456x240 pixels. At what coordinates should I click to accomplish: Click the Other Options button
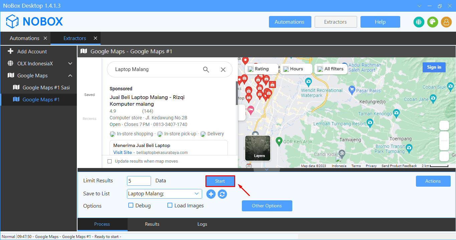click(x=267, y=206)
